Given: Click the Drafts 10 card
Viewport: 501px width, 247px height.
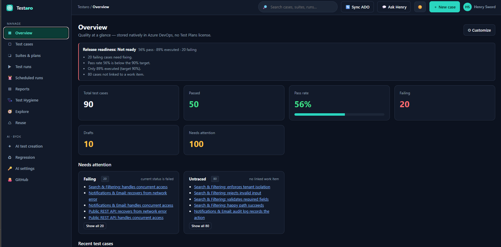Looking at the screenshot, I should (x=129, y=140).
